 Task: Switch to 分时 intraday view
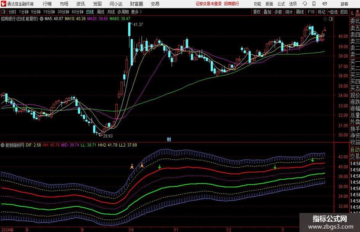coord(13,12)
